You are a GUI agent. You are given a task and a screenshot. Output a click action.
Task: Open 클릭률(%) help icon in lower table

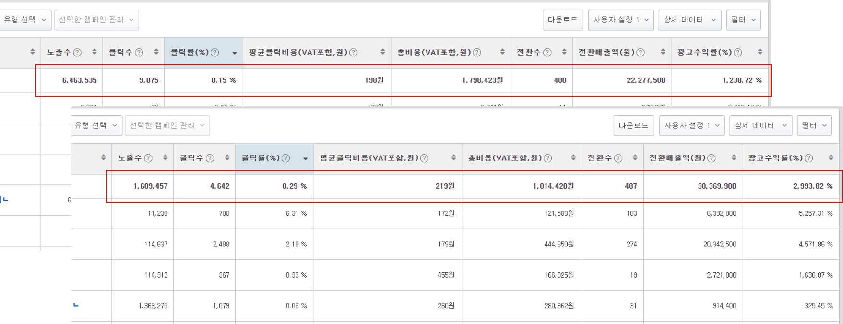[x=286, y=158]
